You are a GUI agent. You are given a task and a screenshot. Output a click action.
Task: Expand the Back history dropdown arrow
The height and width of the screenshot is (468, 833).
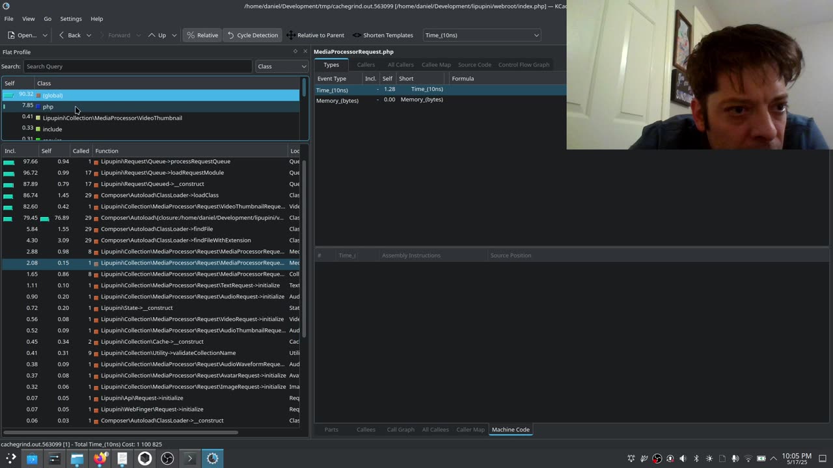click(89, 35)
